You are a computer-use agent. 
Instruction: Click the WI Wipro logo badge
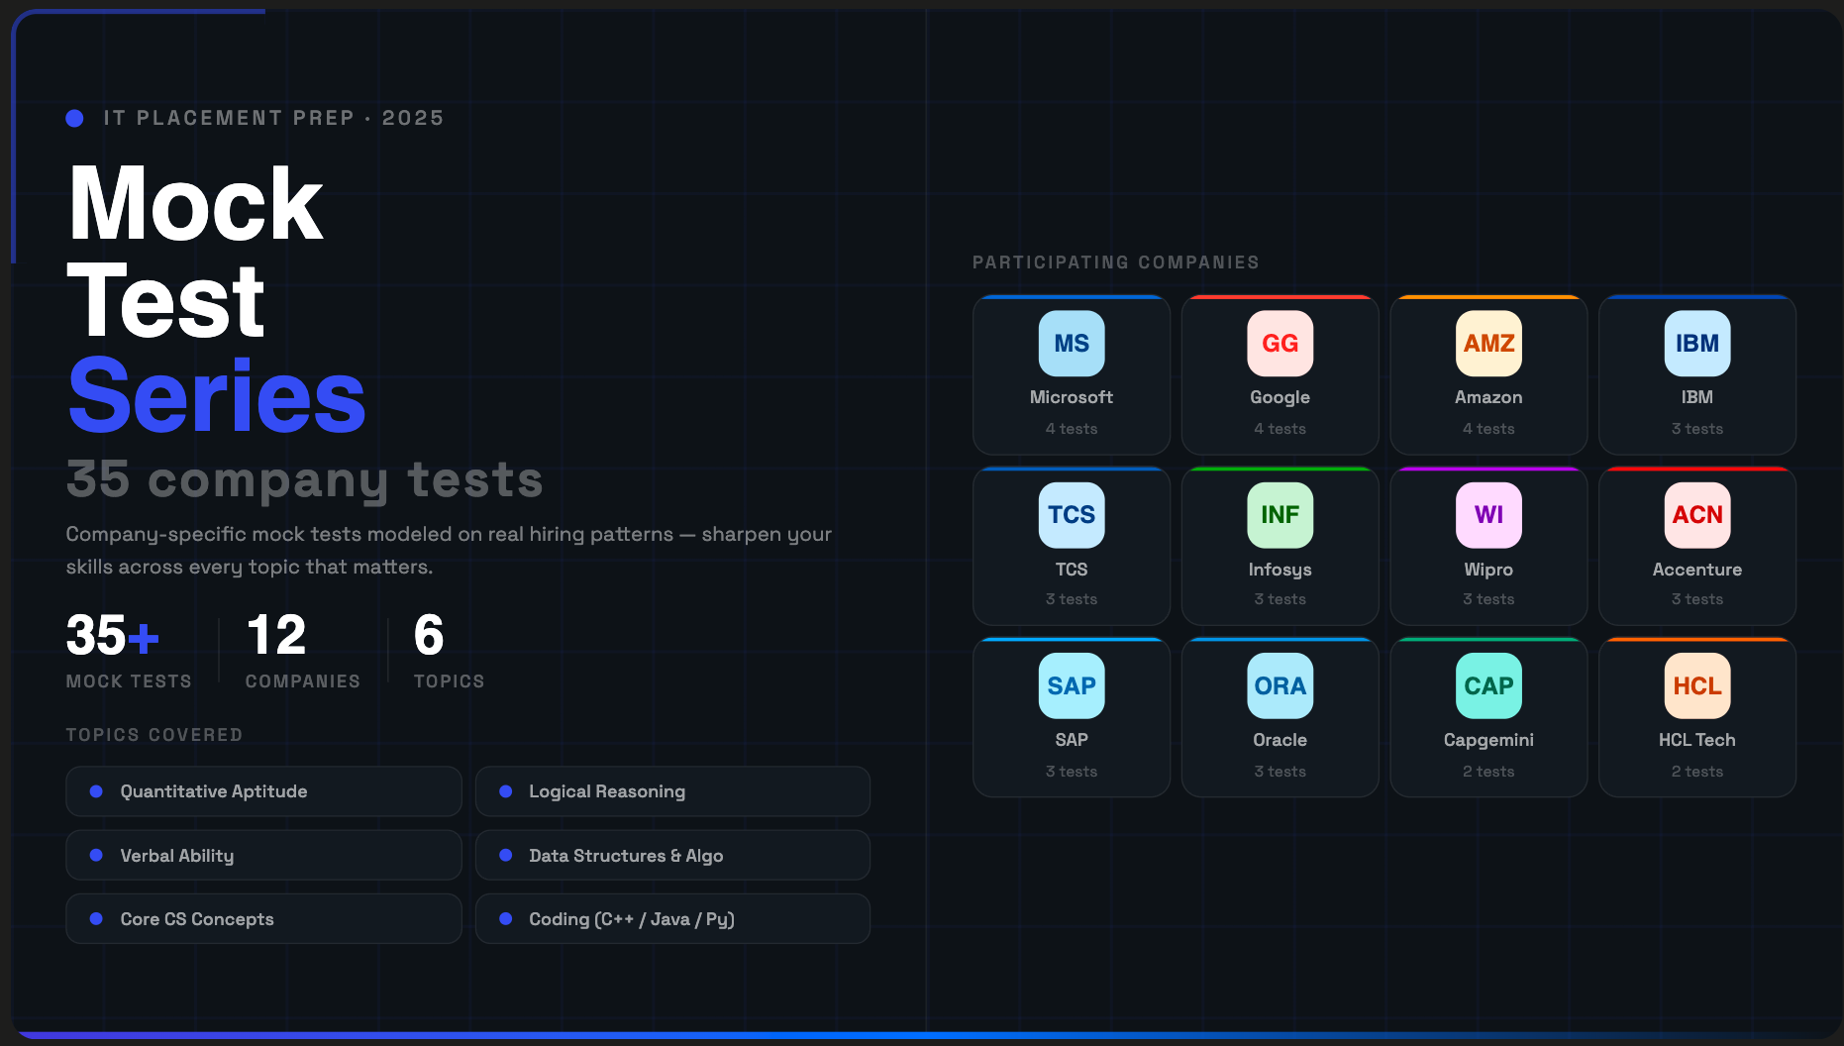pyautogui.click(x=1488, y=515)
